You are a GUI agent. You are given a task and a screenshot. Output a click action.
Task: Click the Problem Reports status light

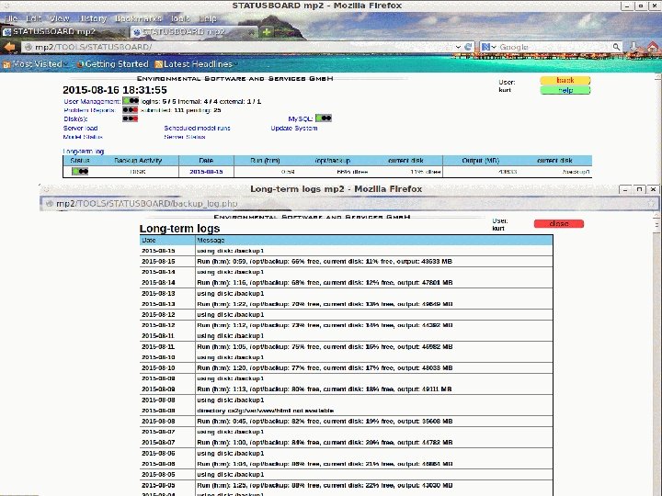pos(130,109)
